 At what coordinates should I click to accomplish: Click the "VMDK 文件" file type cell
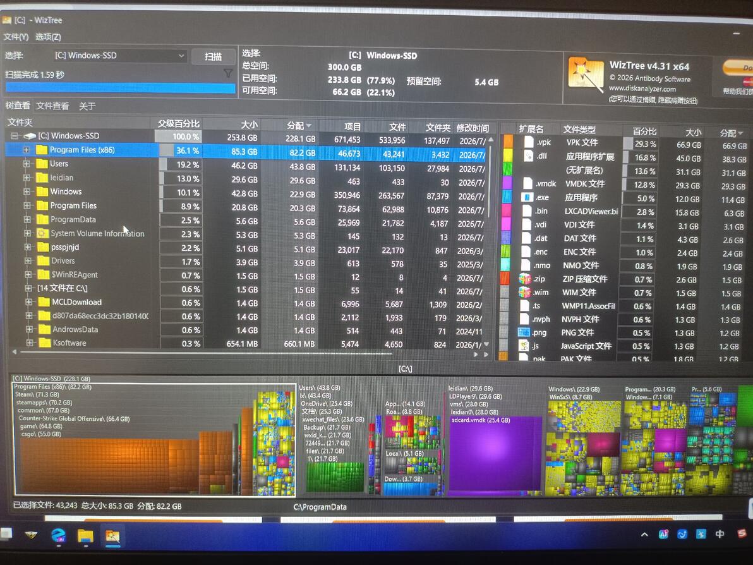pyautogui.click(x=584, y=183)
